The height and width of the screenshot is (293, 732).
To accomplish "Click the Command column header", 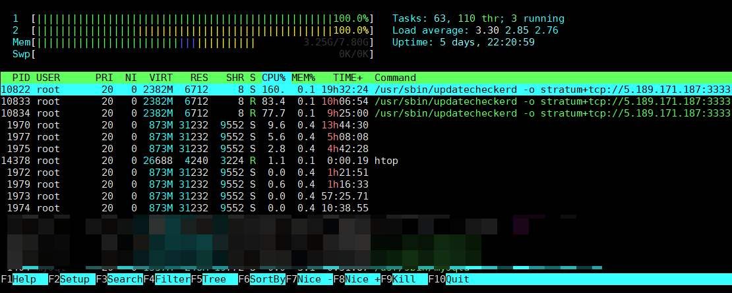I will point(395,78).
